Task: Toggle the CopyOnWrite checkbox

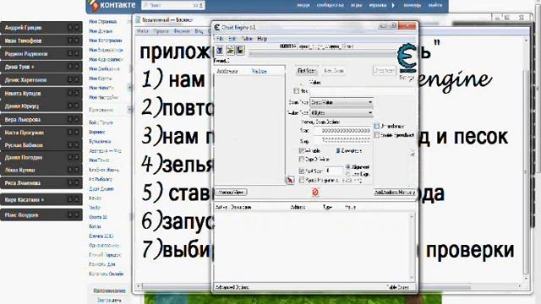Action: point(301,160)
